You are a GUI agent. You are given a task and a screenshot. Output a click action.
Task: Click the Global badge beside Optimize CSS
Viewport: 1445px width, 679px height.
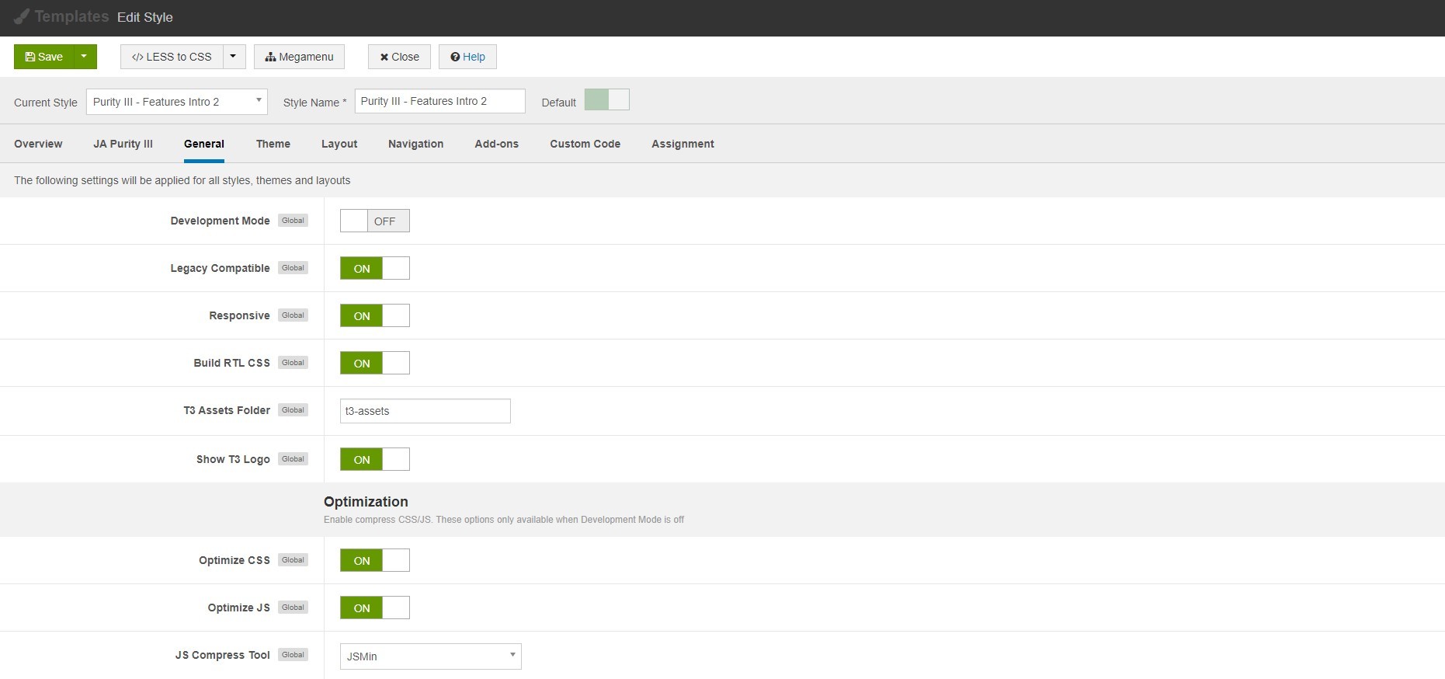tap(293, 560)
